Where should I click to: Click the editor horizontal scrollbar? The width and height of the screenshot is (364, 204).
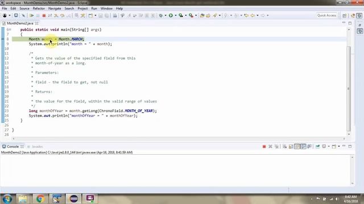[x=178, y=138]
